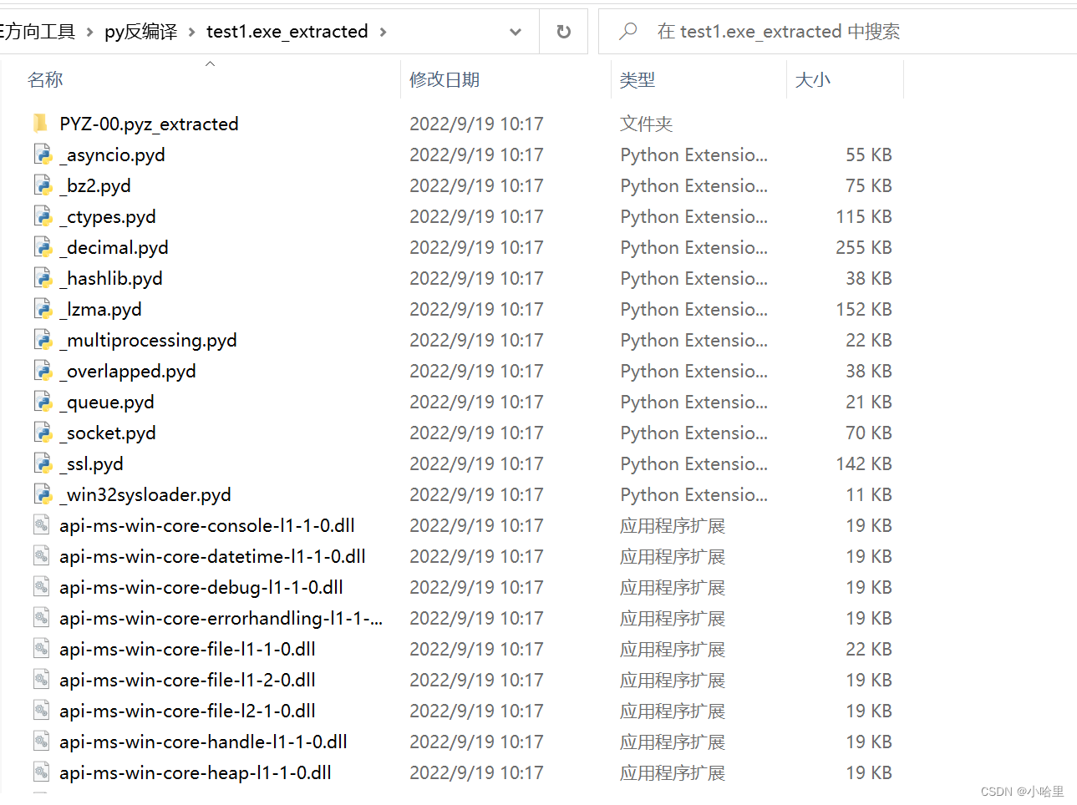Click the 142 KB size of _ssl.pyd

[x=864, y=463]
